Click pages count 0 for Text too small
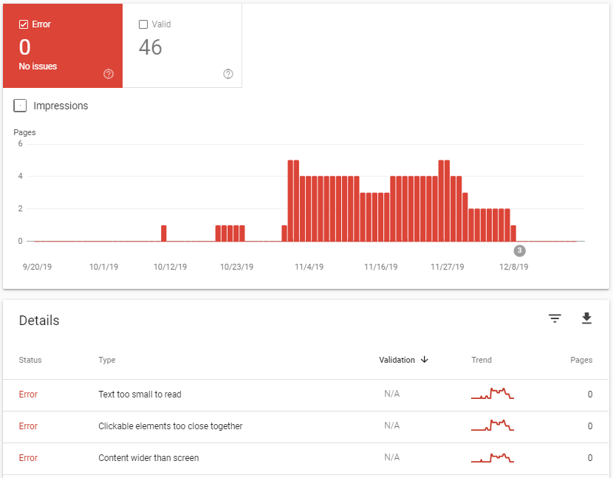 pyautogui.click(x=590, y=395)
